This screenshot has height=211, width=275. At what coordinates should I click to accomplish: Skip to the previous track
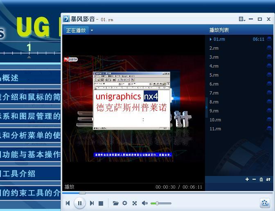(68, 203)
